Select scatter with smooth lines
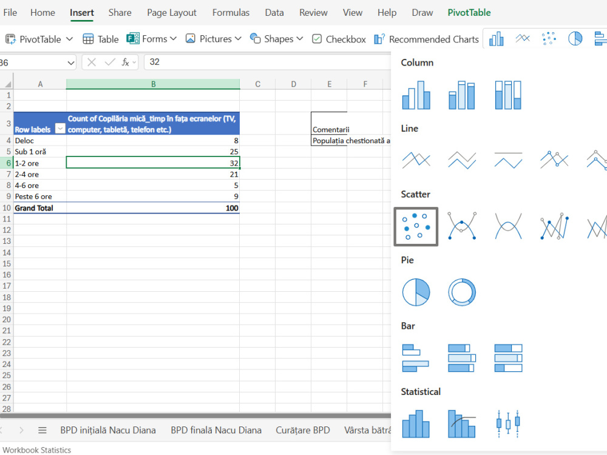Screen dimensions: 607x455 [508, 226]
